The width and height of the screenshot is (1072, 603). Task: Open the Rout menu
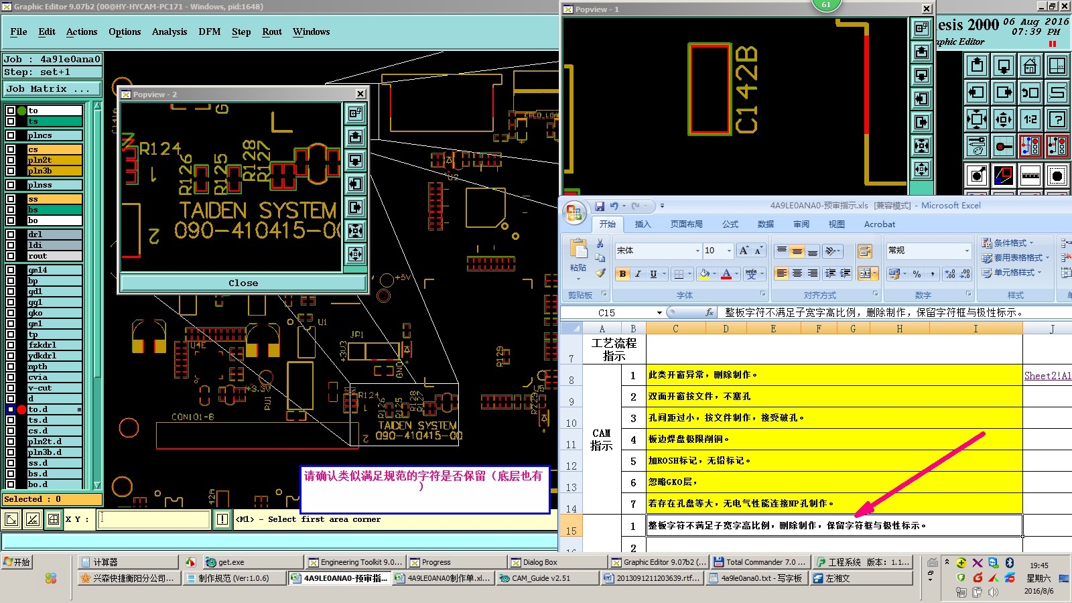pyautogui.click(x=272, y=31)
